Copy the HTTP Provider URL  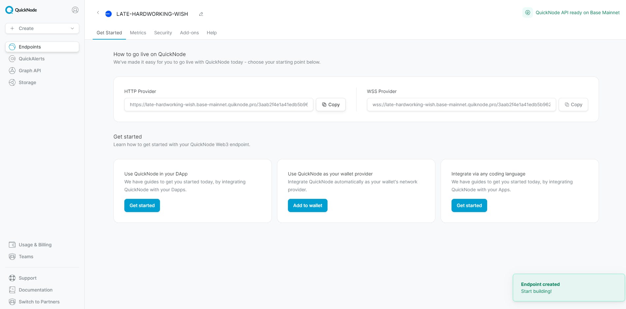(331, 105)
